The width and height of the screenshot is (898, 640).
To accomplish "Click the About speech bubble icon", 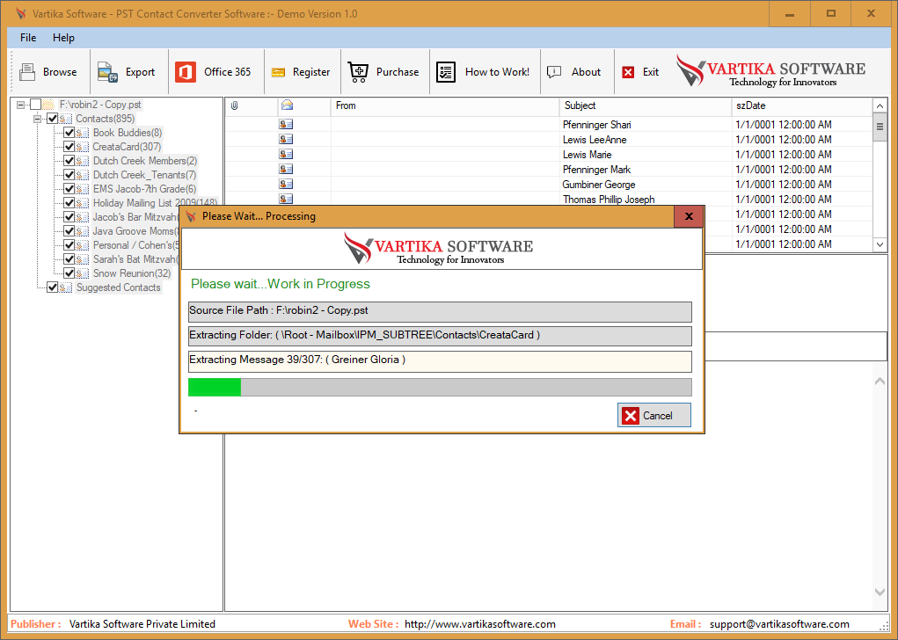I will [554, 72].
